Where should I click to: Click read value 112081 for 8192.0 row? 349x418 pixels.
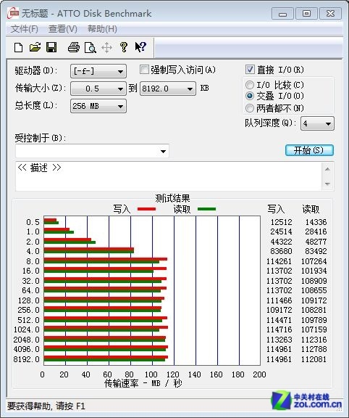pos(314,359)
